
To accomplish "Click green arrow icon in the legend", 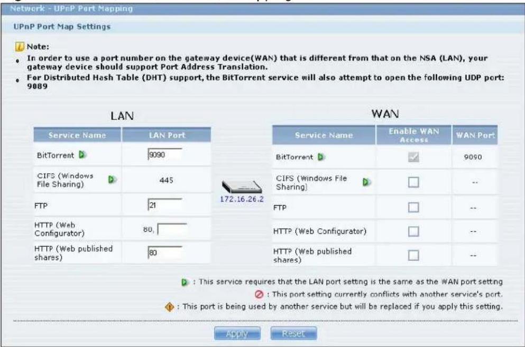I will tap(185, 282).
